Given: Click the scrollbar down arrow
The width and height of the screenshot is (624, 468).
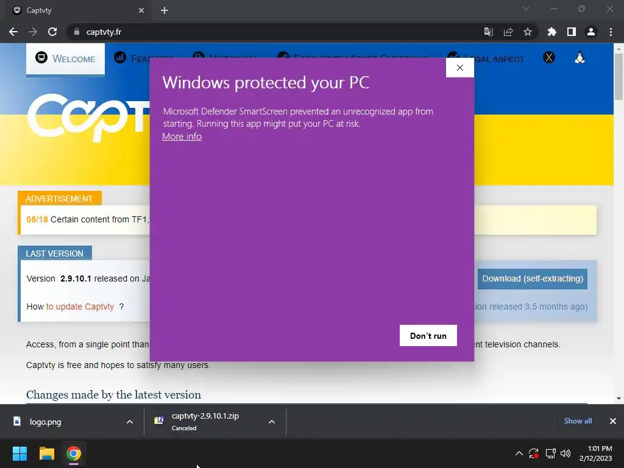Looking at the screenshot, I should coord(619,399).
